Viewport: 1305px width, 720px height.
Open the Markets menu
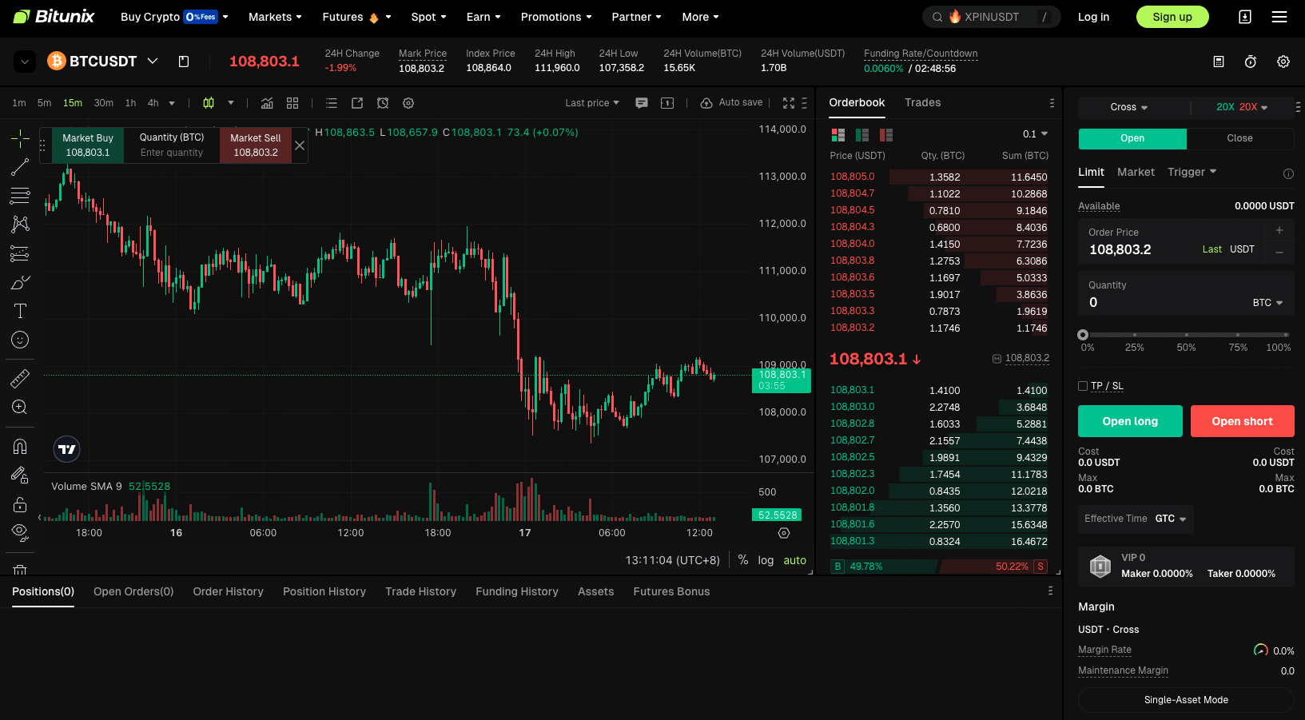tap(275, 17)
